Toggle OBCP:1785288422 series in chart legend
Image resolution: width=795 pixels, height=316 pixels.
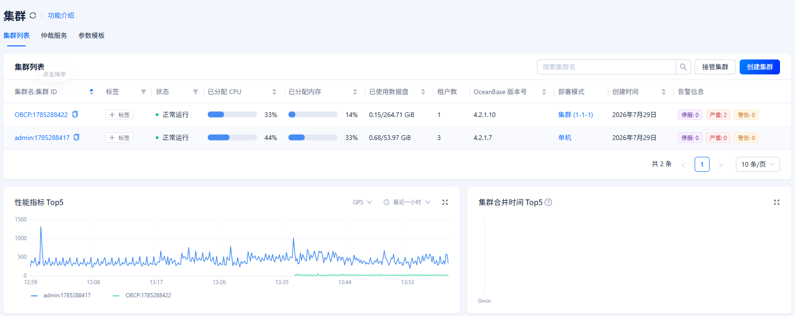(142, 295)
